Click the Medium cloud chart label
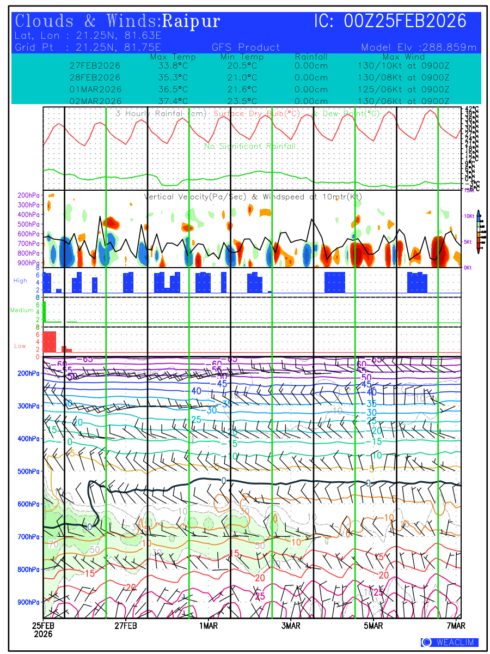The image size is (490, 654). tap(22, 311)
